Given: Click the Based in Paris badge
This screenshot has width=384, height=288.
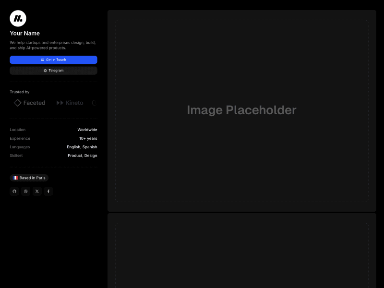Looking at the screenshot, I should (29, 178).
